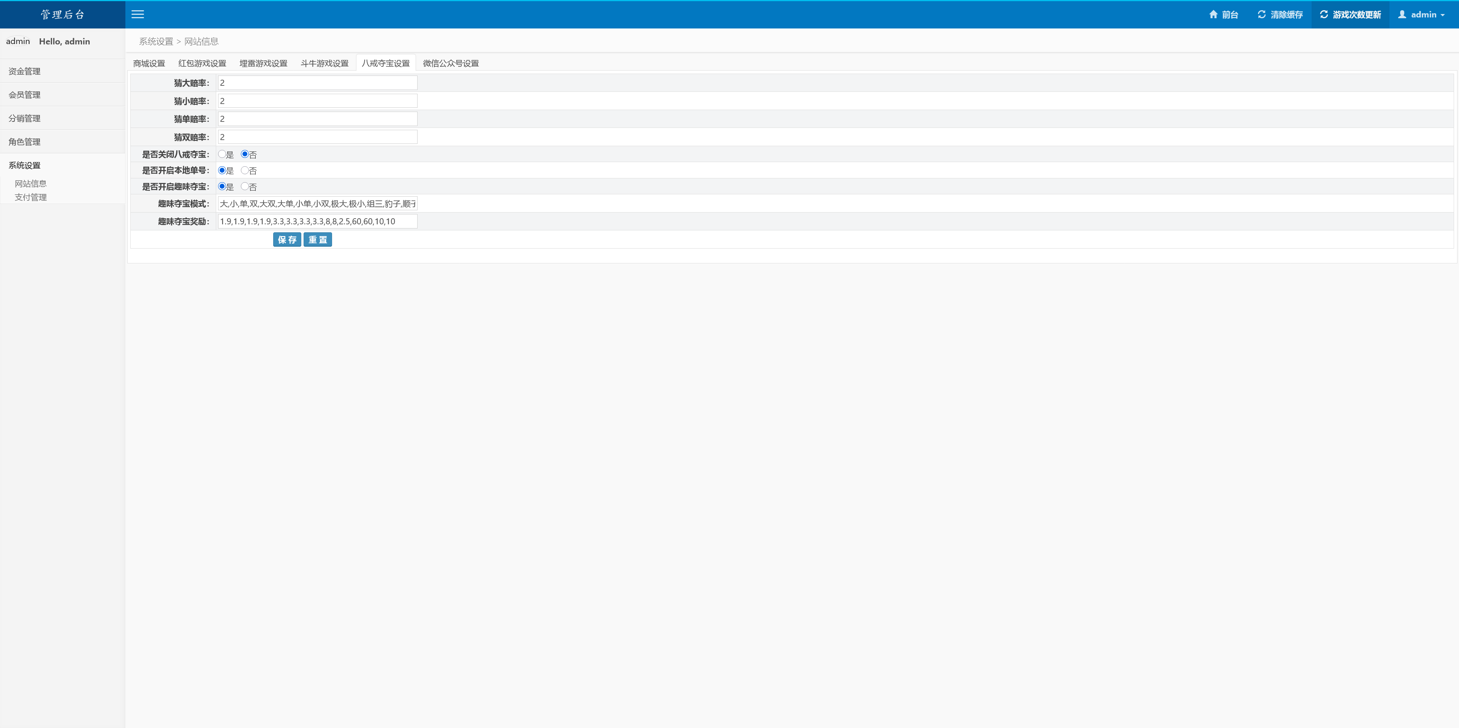Open the 微信公众号设置 tab
Screen dimensions: 1459x728
pos(450,63)
